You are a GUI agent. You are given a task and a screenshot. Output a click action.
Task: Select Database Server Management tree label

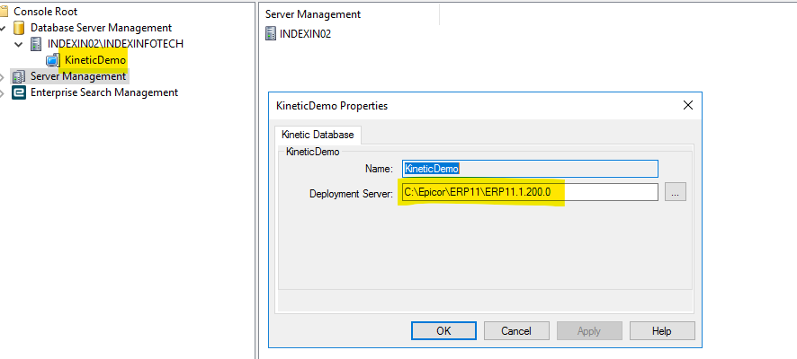(101, 28)
